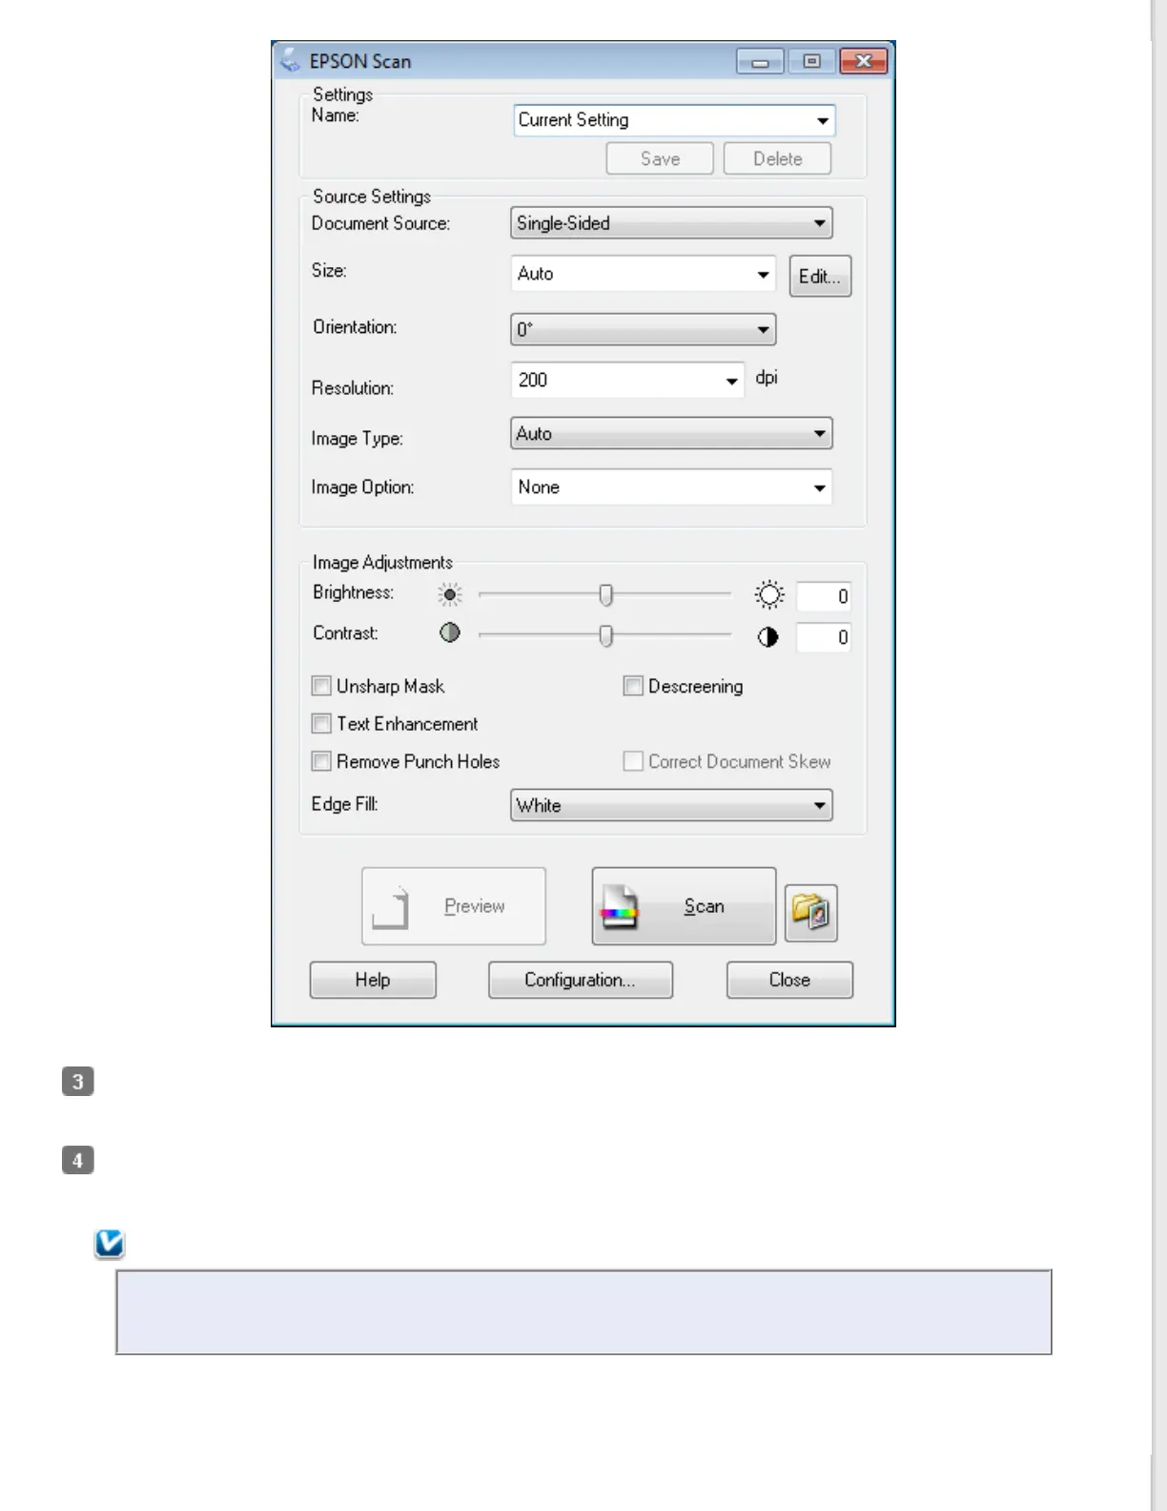Click the Contrast value field
This screenshot has height=1511, width=1167.
824,637
